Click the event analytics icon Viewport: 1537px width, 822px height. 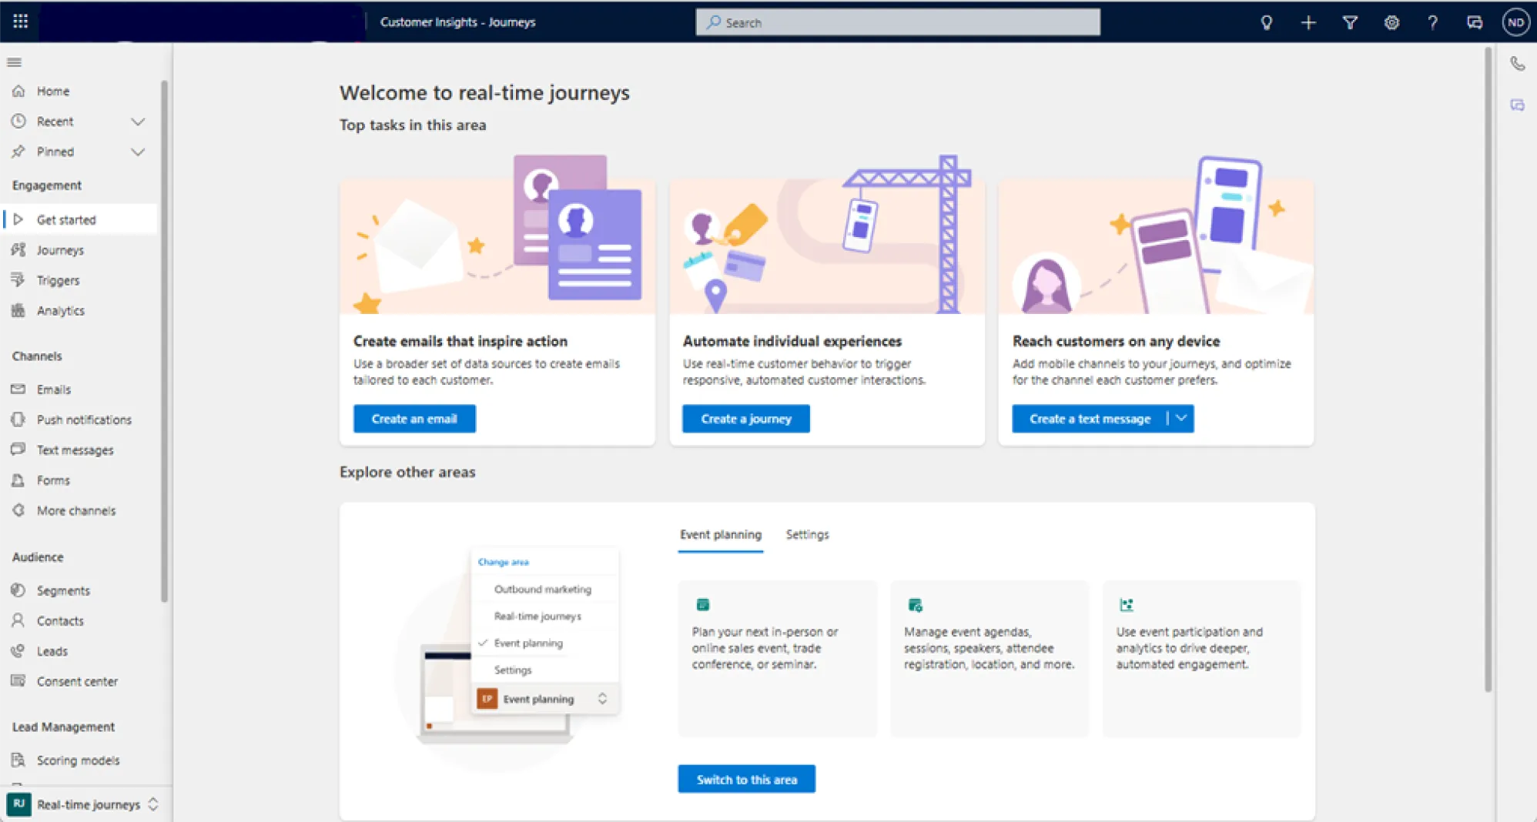[1127, 605]
